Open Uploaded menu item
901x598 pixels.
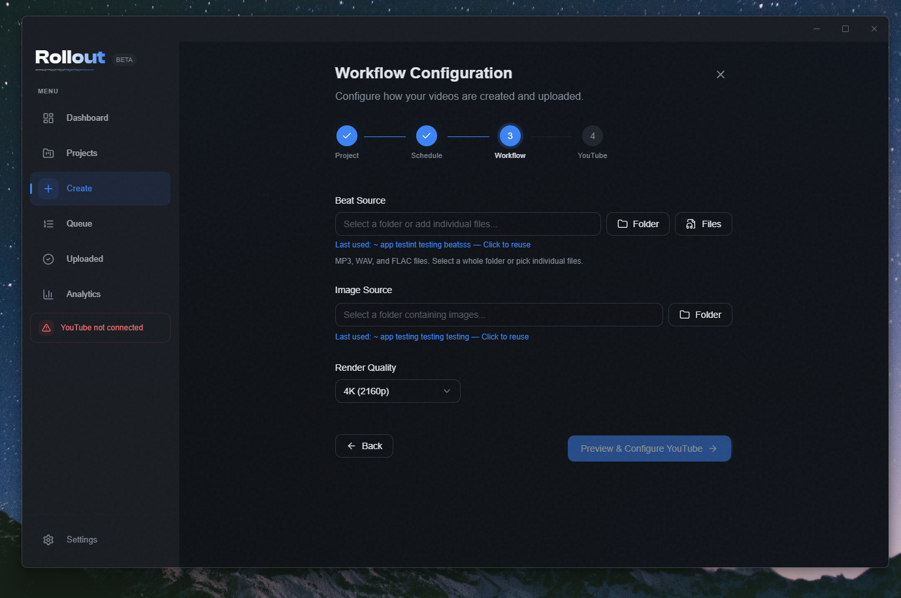click(101, 259)
